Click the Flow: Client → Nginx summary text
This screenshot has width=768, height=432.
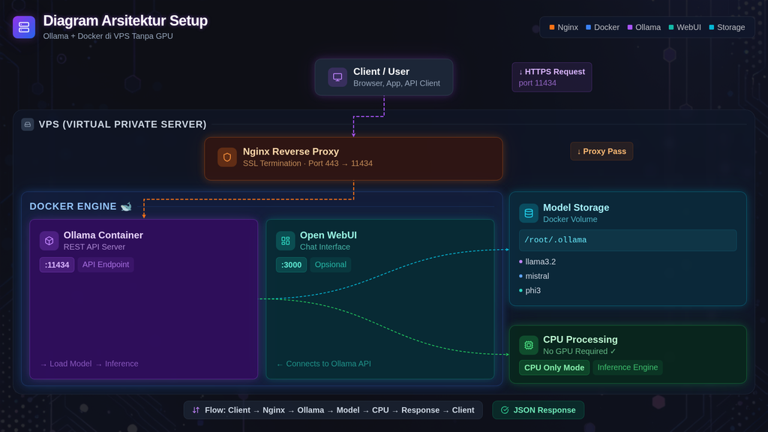(340, 410)
